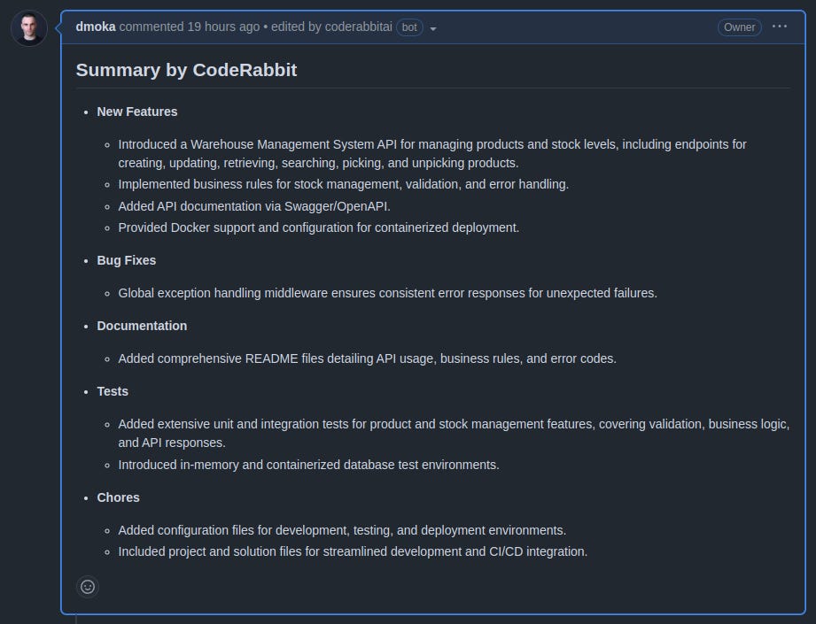Click the 'Implemented business rules' bullet

[x=344, y=184]
